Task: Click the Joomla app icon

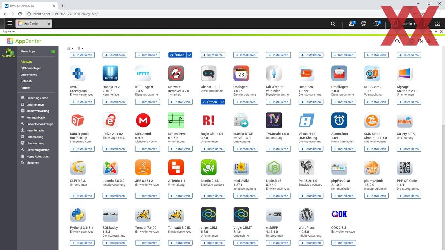Action: pyautogui.click(x=111, y=167)
